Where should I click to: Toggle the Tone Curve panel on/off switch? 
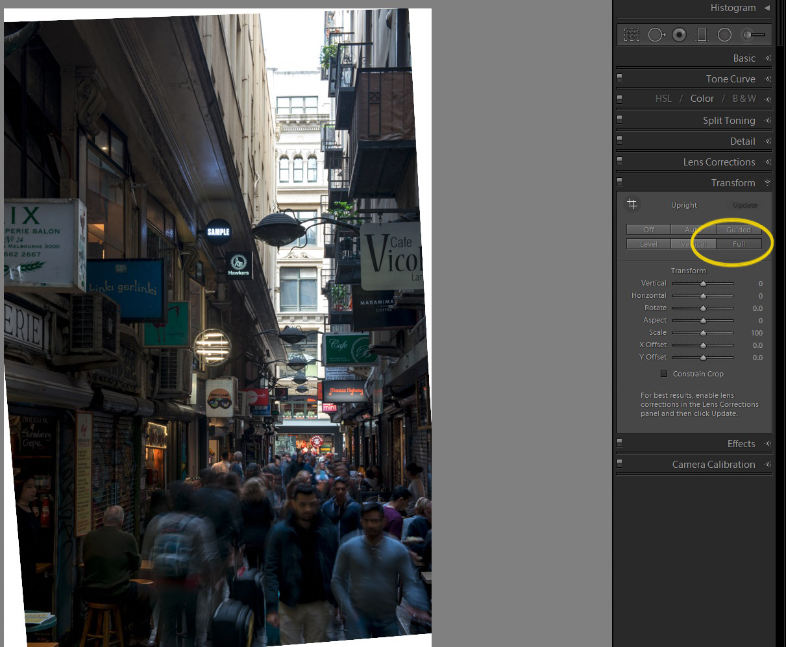[x=620, y=79]
